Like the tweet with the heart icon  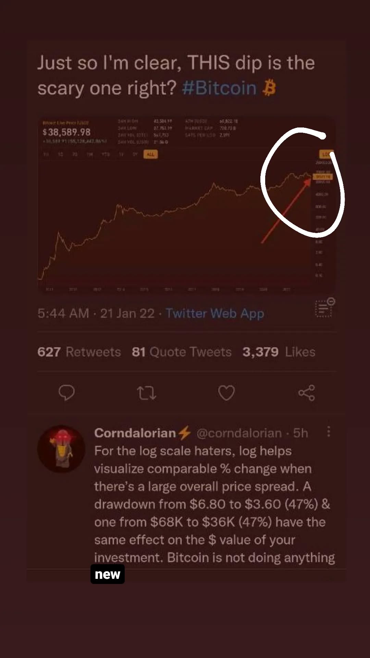[226, 393]
